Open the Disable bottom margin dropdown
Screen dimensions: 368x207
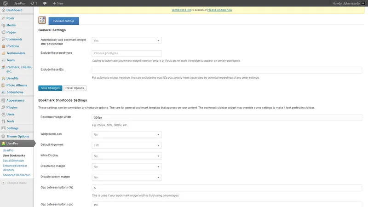(126, 178)
